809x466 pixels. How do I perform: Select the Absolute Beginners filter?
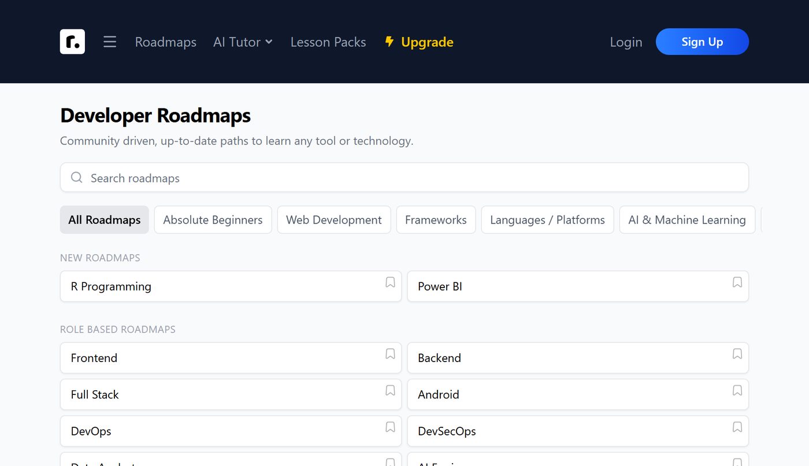click(213, 220)
